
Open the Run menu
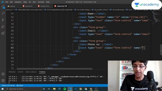(x=34, y=2)
